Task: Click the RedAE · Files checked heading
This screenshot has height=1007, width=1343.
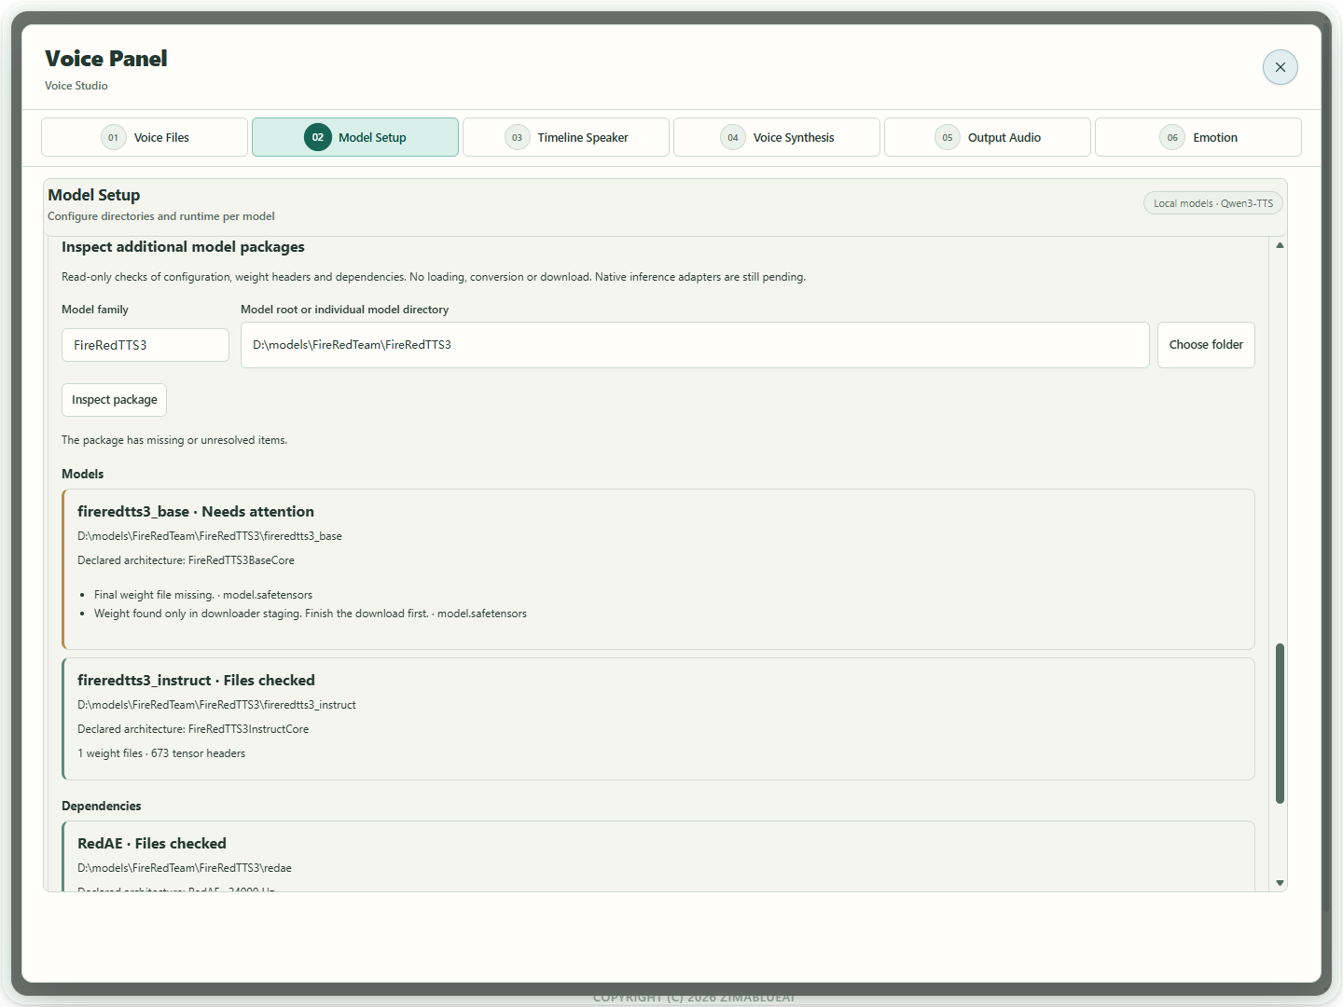Action: click(152, 844)
